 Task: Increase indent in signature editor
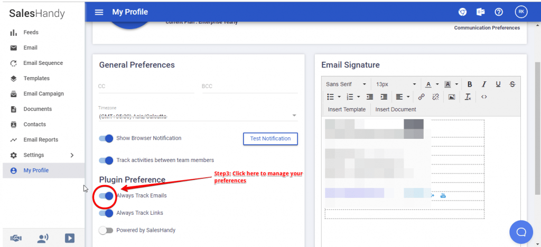click(x=384, y=97)
